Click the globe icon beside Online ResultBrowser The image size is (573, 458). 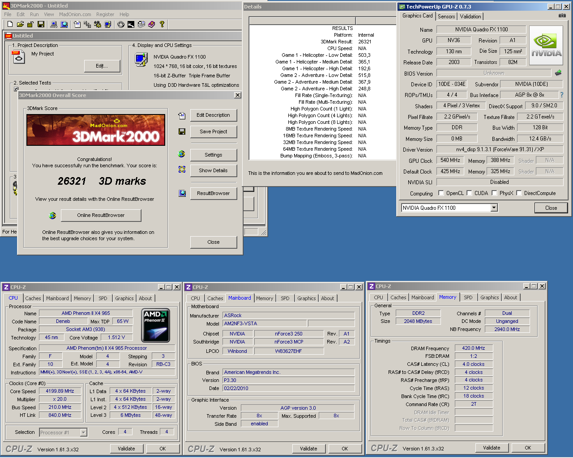coord(52,215)
